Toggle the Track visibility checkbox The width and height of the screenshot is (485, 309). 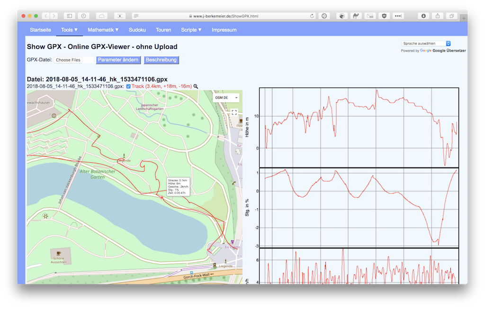point(128,87)
